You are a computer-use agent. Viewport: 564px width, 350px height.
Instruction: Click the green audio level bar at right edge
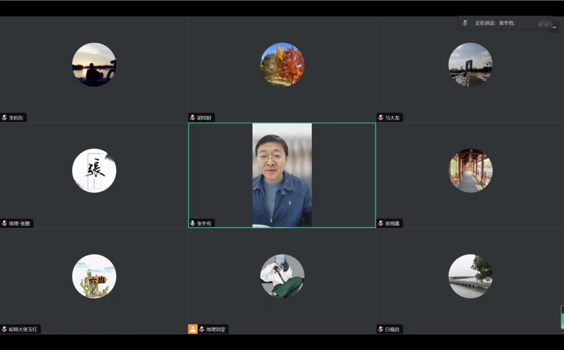tap(562, 317)
